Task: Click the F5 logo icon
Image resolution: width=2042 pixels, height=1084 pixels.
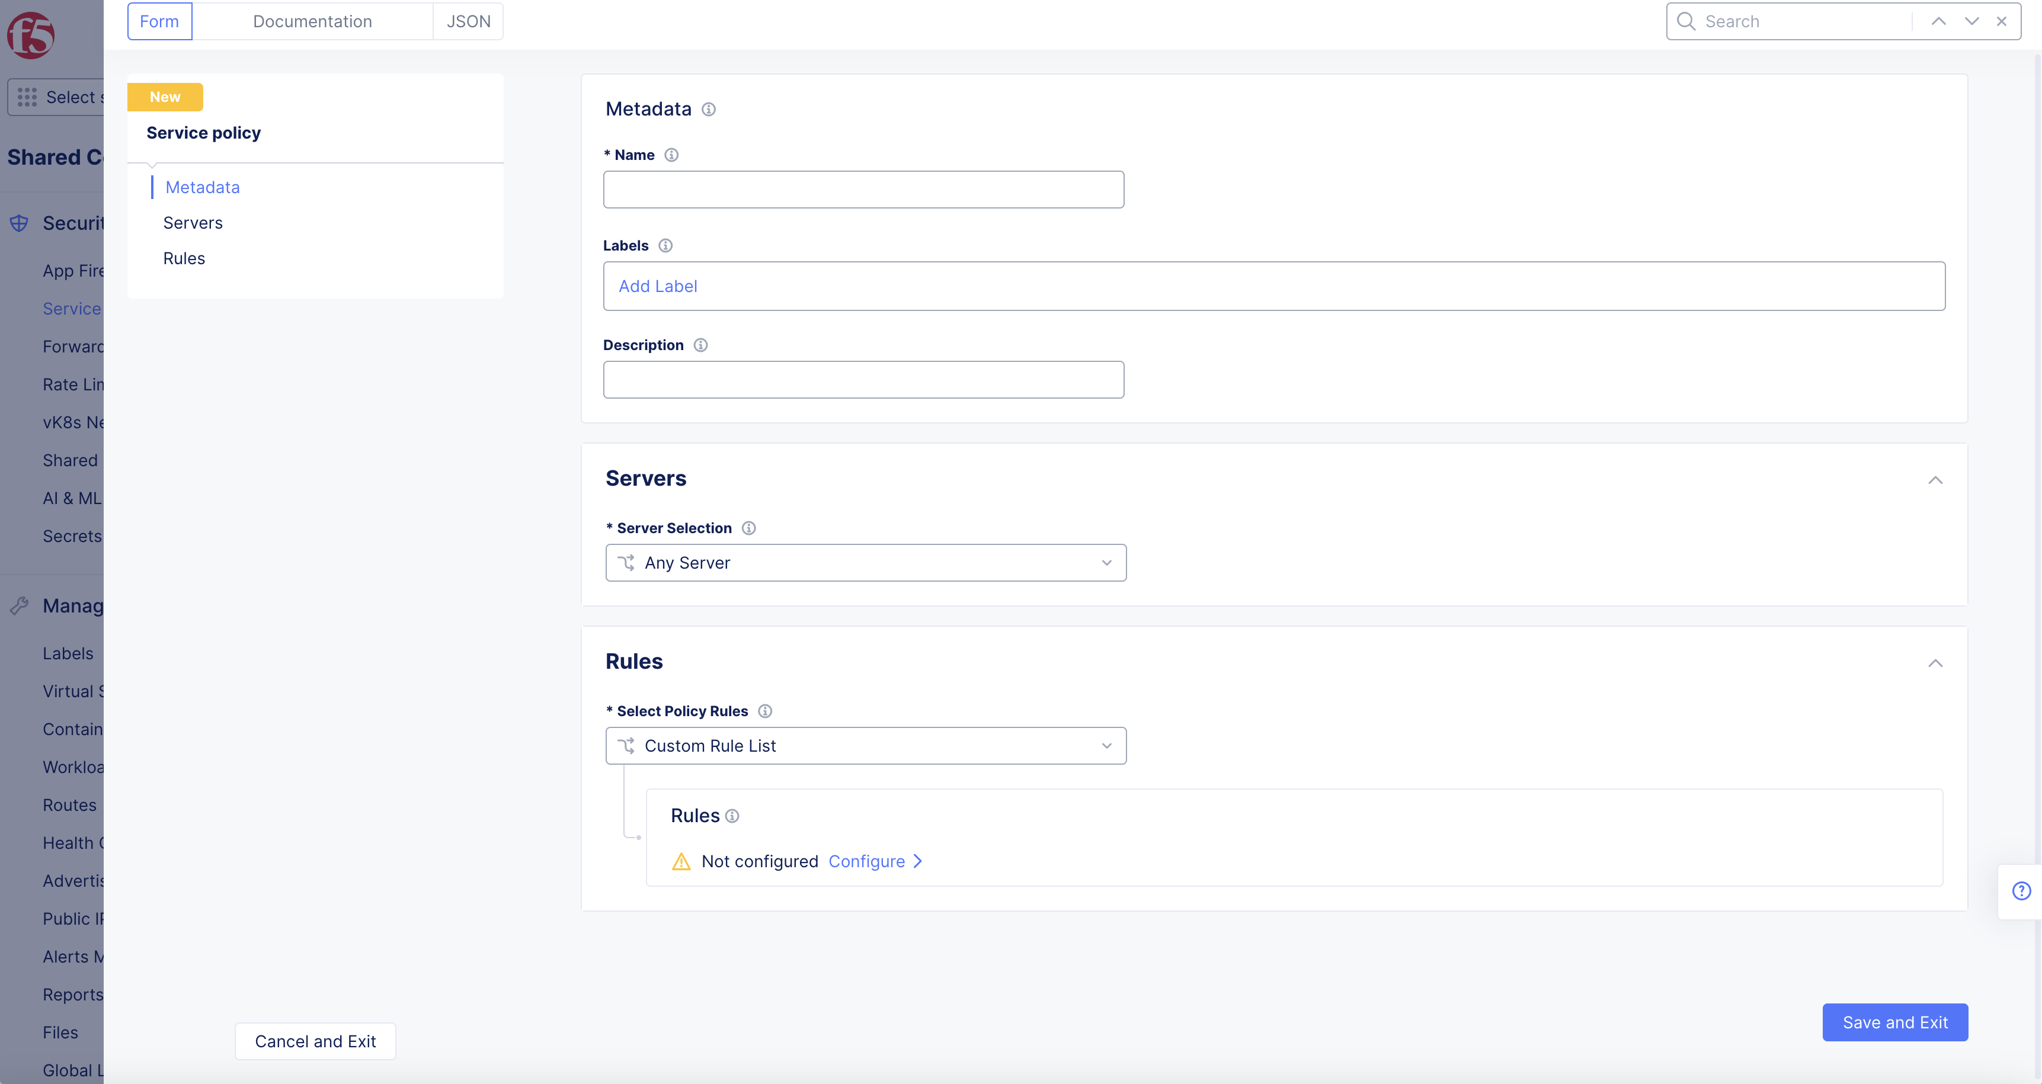Action: point(31,36)
